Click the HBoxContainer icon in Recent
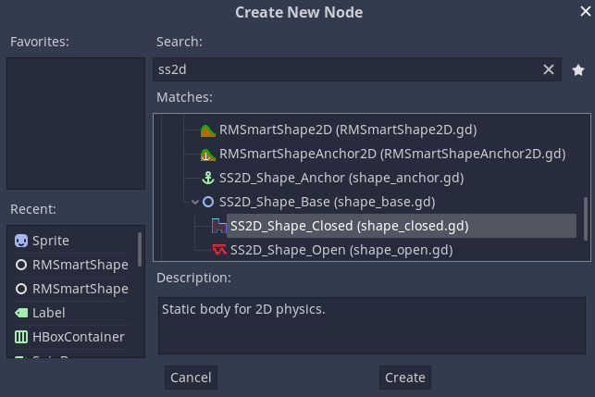This screenshot has width=595, height=397. pyautogui.click(x=21, y=337)
